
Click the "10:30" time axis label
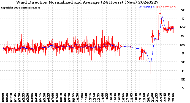pyautogui.click(x=78, y=98)
